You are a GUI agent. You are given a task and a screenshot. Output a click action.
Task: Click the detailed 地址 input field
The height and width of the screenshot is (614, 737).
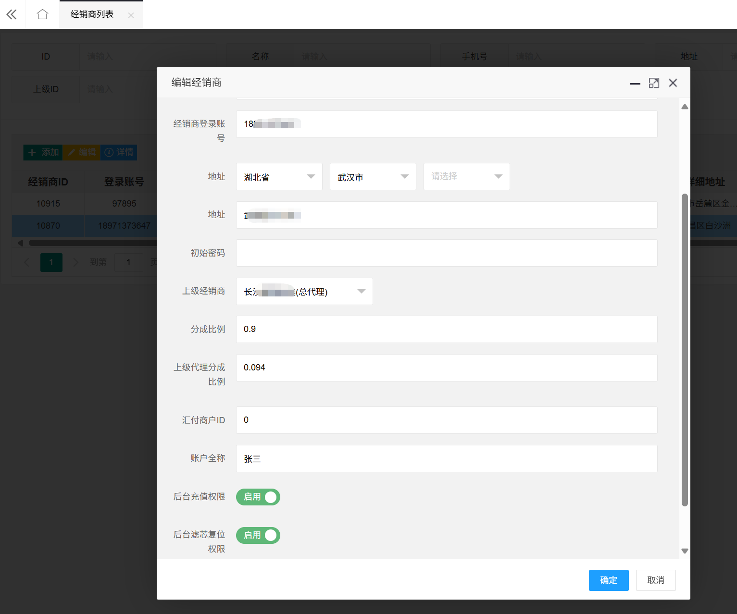click(447, 215)
